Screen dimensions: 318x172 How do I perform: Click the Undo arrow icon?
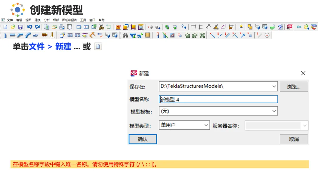[x=30, y=27]
